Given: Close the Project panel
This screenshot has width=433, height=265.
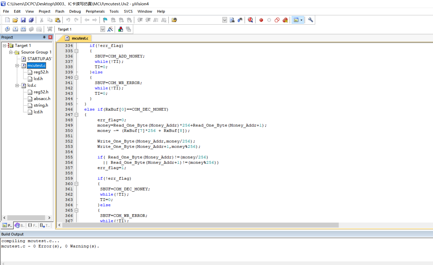Looking at the screenshot, I should pyautogui.click(x=50, y=37).
